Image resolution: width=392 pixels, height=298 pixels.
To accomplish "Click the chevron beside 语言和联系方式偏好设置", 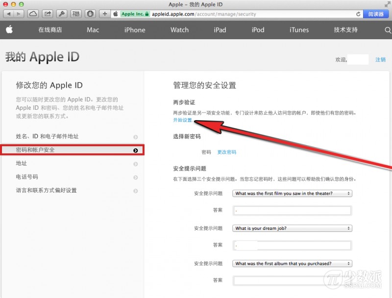I will coord(136,191).
